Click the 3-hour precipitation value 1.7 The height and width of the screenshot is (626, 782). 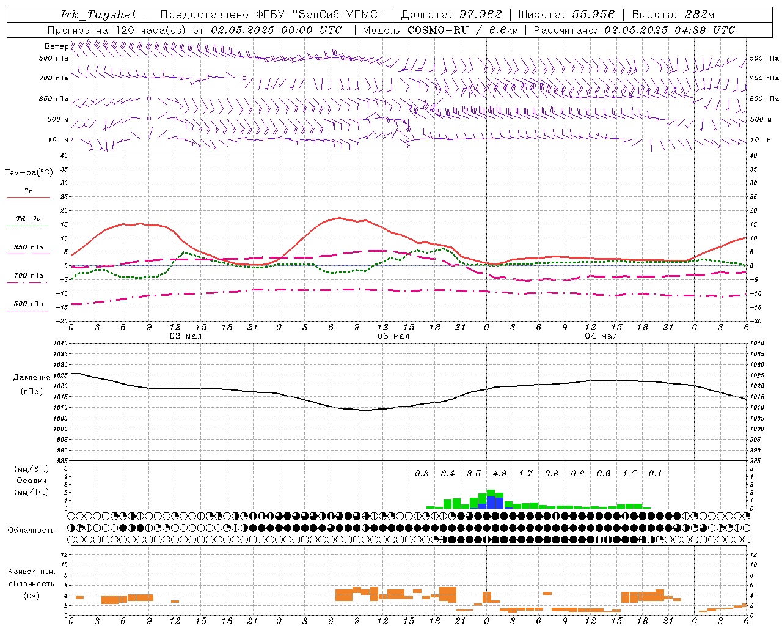click(x=525, y=473)
